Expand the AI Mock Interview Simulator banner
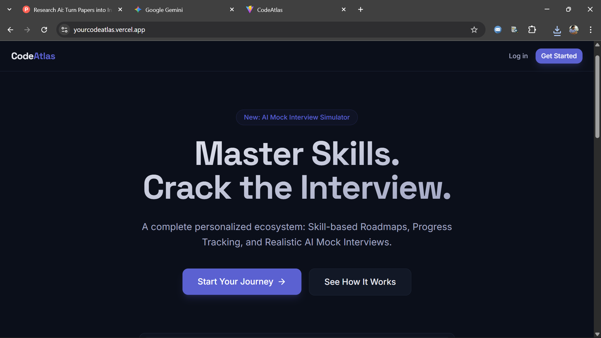The image size is (601, 338). tap(296, 117)
